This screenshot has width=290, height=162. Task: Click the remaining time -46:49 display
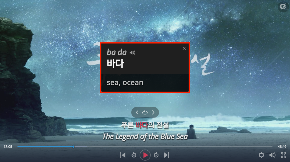(281, 147)
